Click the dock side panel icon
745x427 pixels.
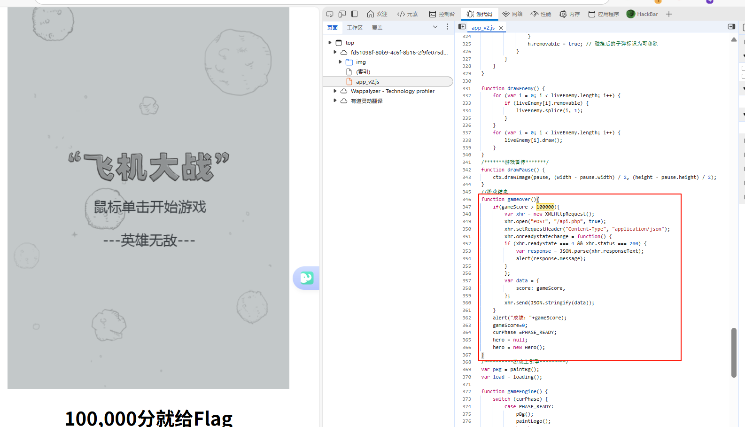pos(355,14)
